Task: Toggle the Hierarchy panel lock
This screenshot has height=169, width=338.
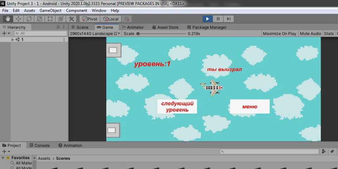Action: point(58,27)
